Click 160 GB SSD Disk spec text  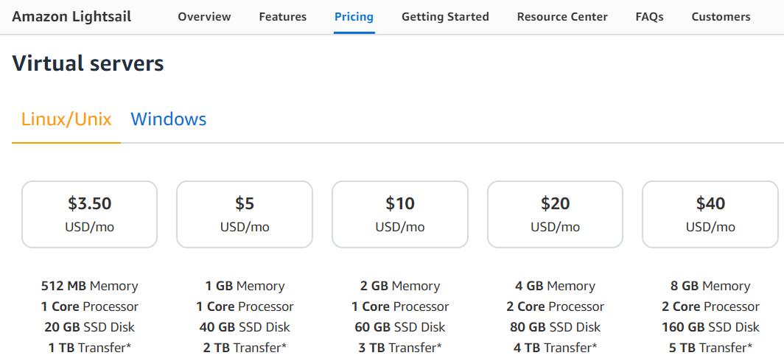point(710,327)
